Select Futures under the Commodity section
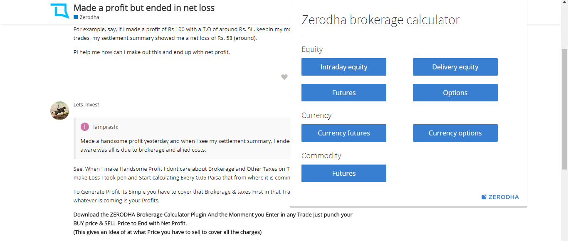The width and height of the screenshot is (568, 241). [343, 173]
